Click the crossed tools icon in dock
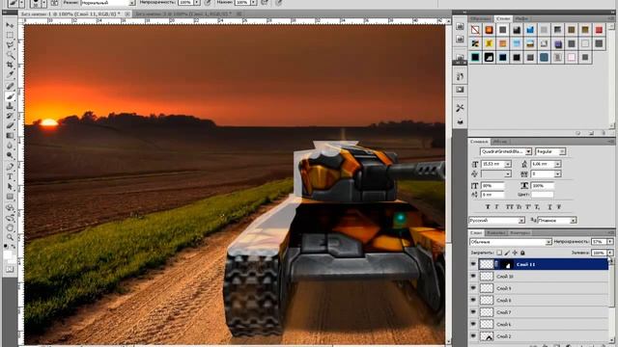The width and height of the screenshot is (618, 347). (460, 107)
